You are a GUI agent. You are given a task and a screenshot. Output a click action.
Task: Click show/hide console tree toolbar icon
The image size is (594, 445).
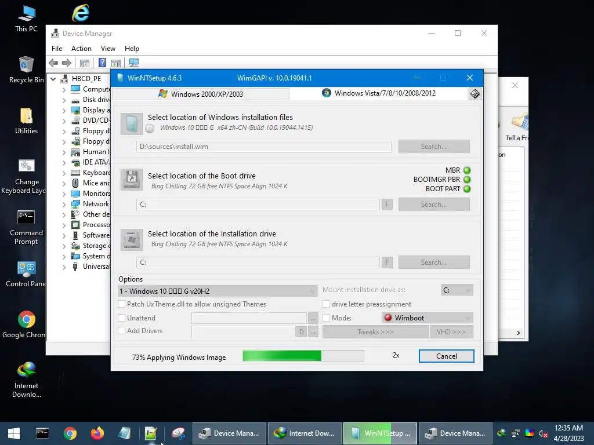(x=85, y=63)
